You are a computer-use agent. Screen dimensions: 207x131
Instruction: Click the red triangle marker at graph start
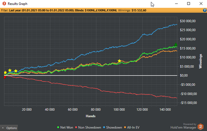coord(5,77)
